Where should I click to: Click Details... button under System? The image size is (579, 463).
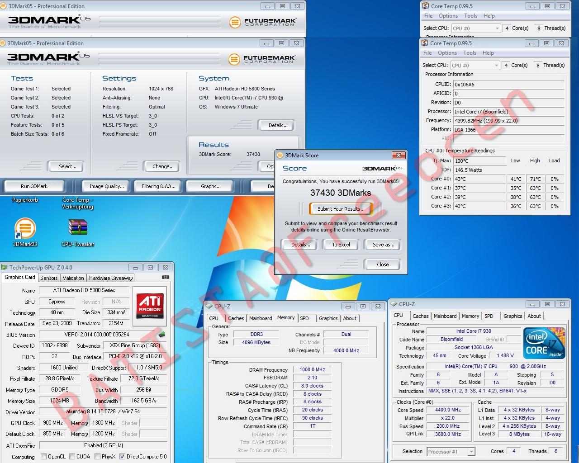click(x=278, y=125)
